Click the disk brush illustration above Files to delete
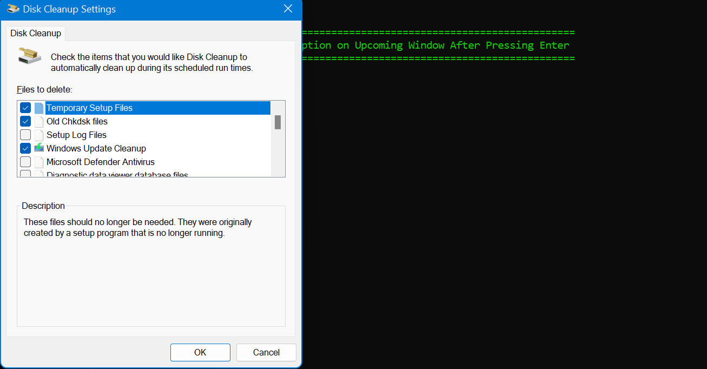Viewport: 707px width, 369px height. [x=28, y=56]
